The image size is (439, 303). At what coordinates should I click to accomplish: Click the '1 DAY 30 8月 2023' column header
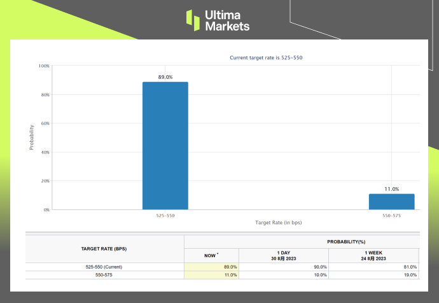(x=284, y=256)
